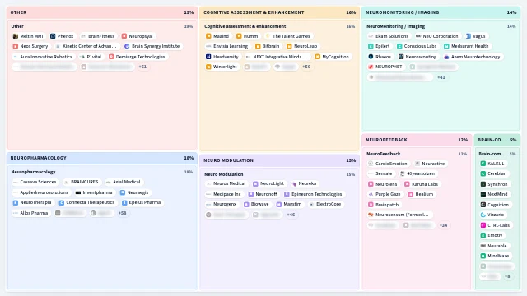Viewport: 527px width, 296px height.
Task: Click the Neurosensum orange logo icon
Action: [x=371, y=215]
